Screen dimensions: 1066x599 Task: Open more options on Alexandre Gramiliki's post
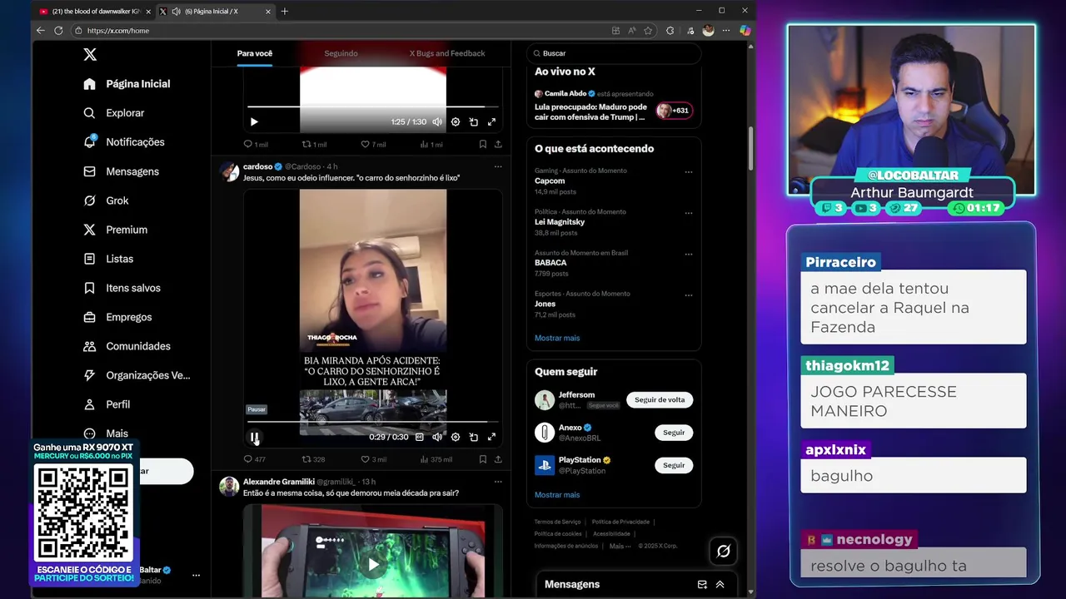pos(498,482)
